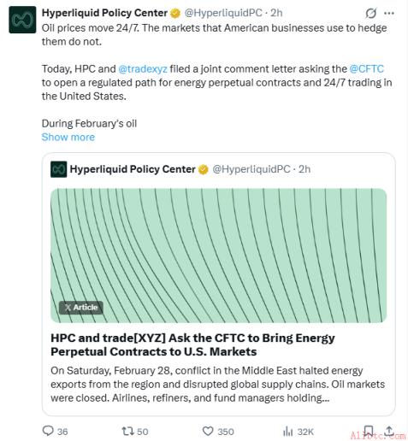Like the post with the heart icon

208,431
